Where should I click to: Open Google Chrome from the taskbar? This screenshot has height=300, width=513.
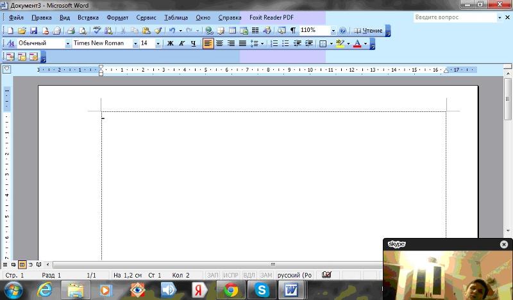[x=231, y=290]
